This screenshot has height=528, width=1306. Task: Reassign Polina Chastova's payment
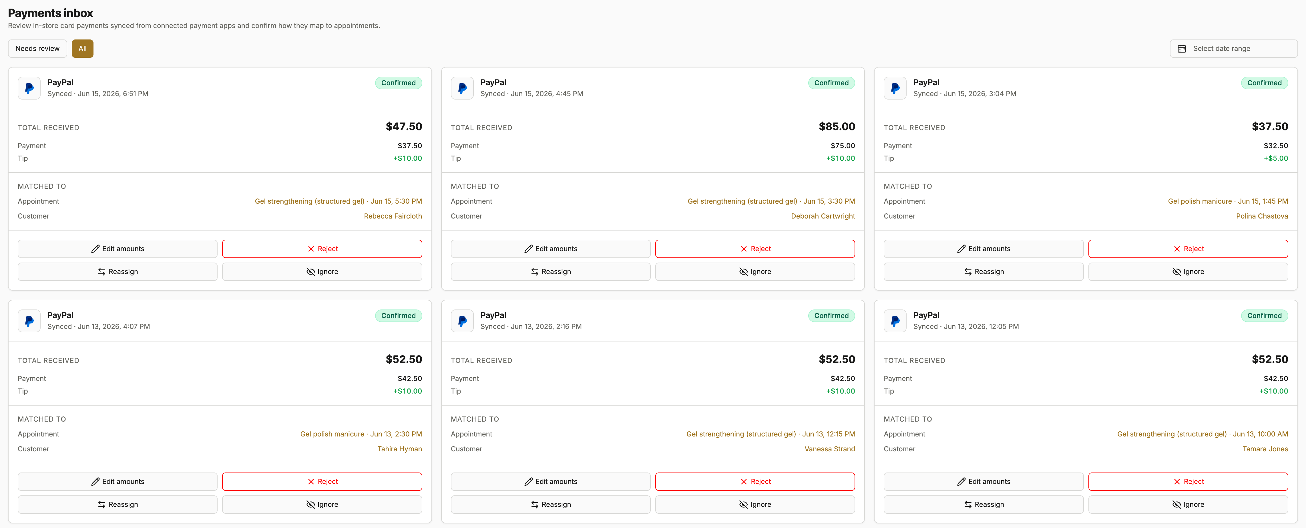pyautogui.click(x=984, y=272)
